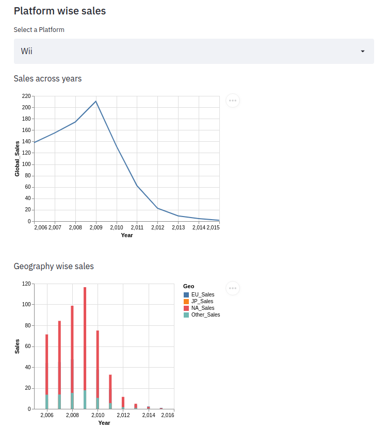Click the Global_Sales axis label
Screen dimensions: 387x447
[17, 158]
